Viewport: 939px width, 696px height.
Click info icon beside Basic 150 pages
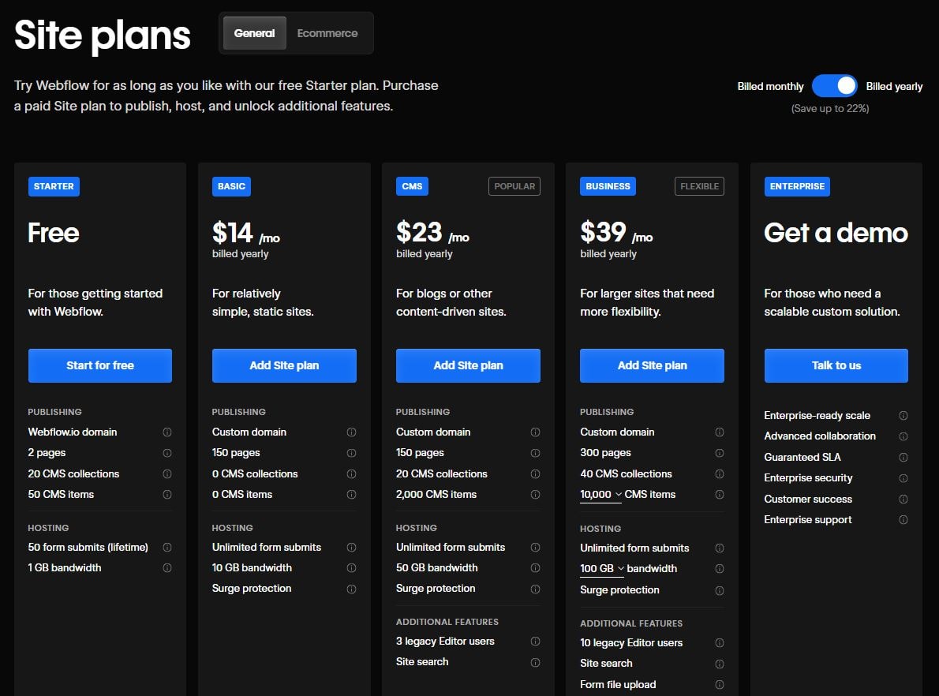pos(351,453)
